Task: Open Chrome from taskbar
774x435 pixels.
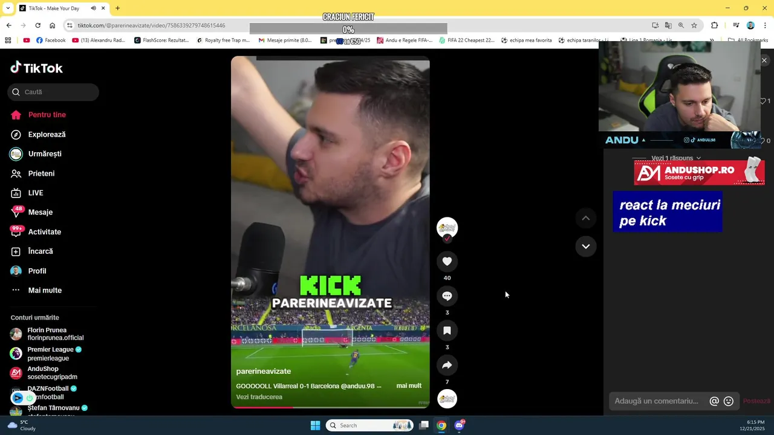Action: click(441, 425)
